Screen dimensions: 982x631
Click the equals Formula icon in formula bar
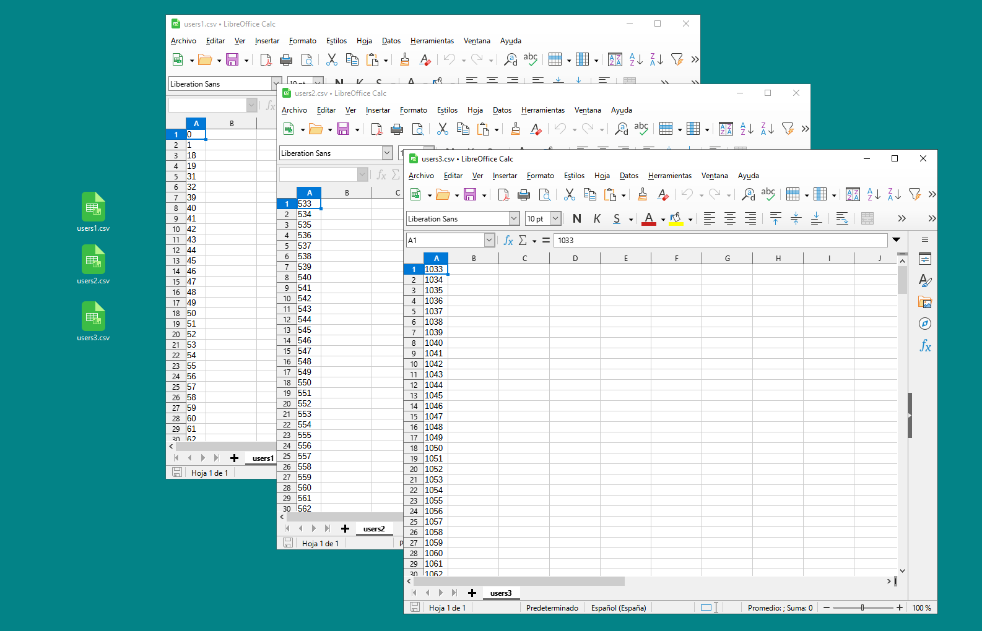pyautogui.click(x=545, y=240)
